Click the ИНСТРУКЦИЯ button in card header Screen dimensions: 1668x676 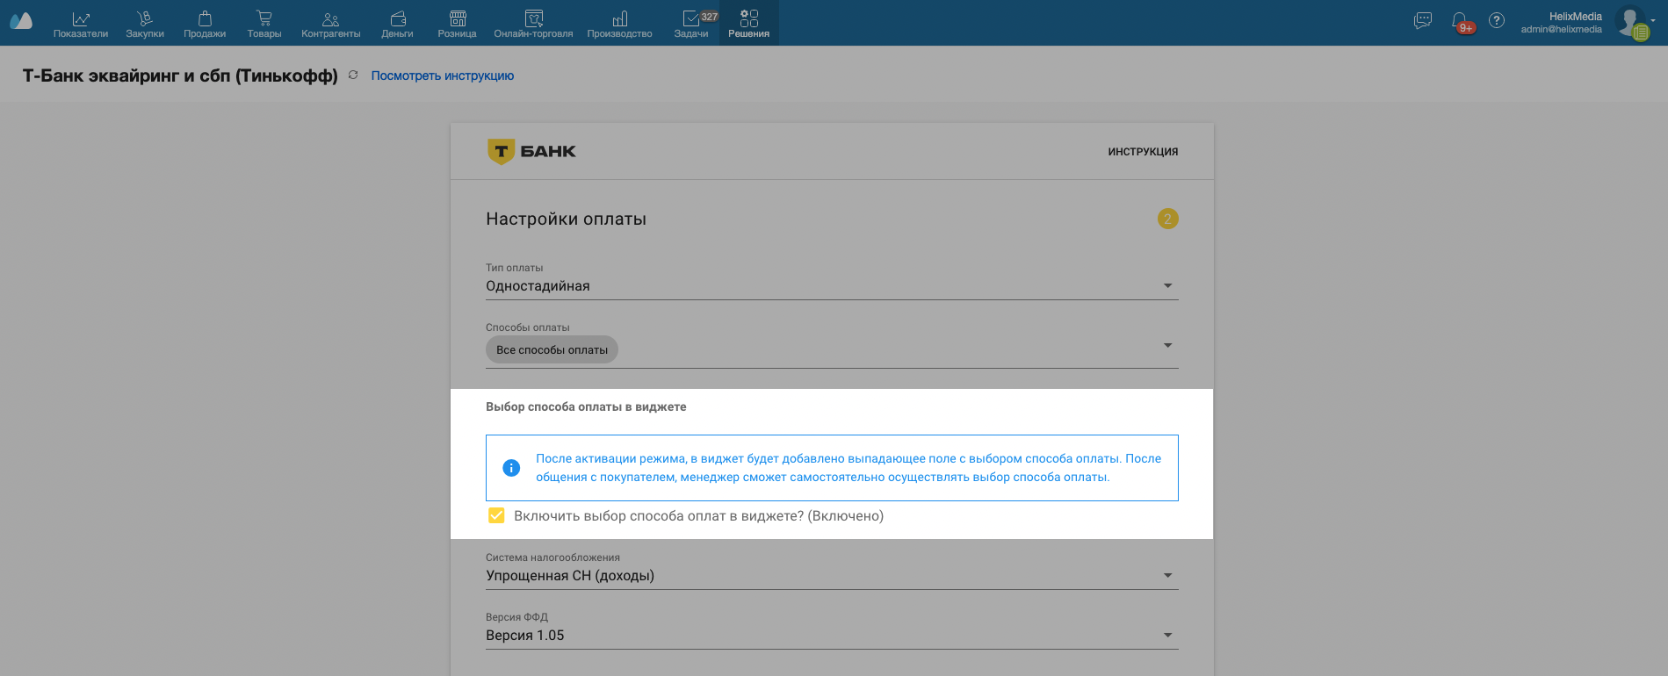click(1143, 152)
